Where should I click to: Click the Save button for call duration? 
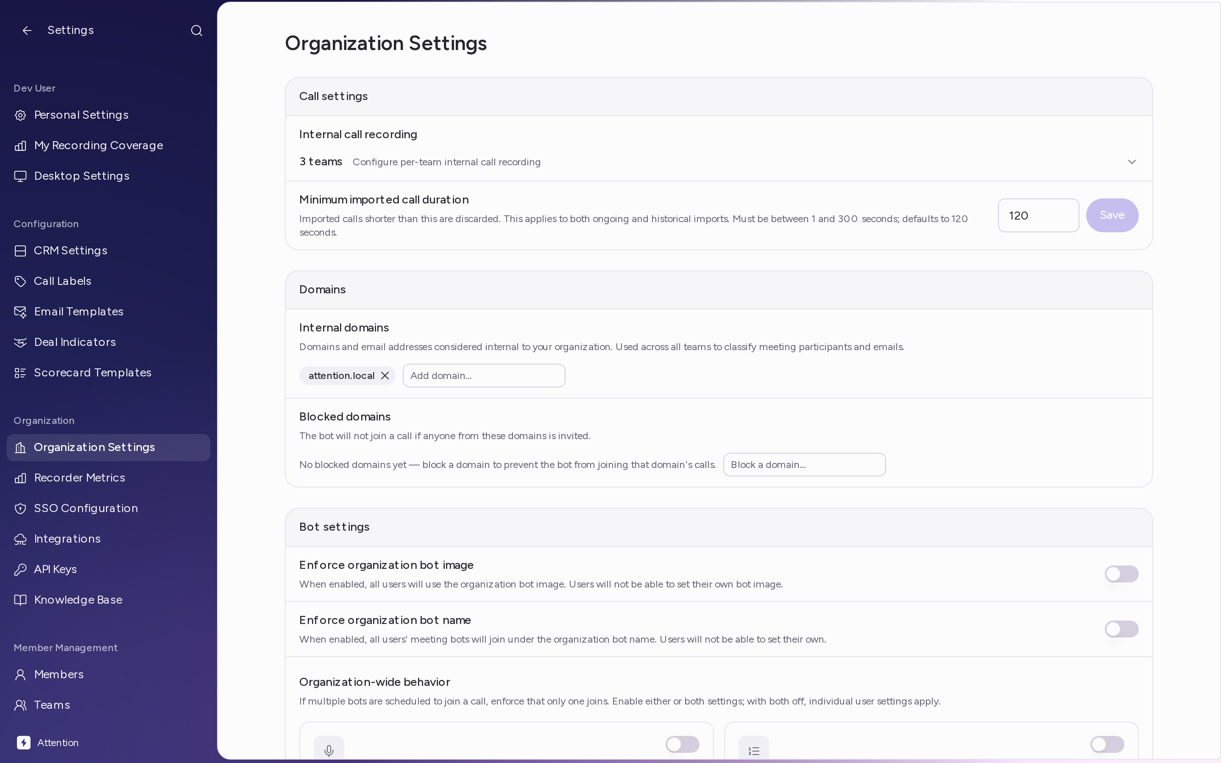(1112, 215)
